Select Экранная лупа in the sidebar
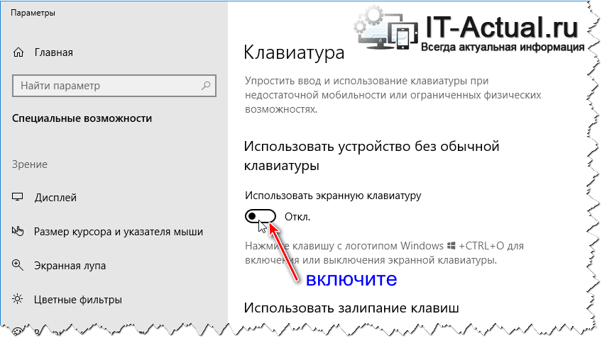This screenshot has height=338, width=602. [70, 266]
